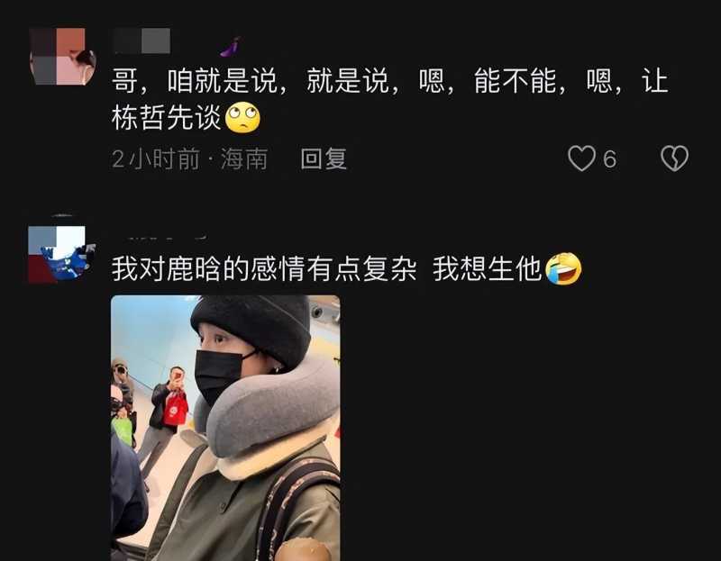Tap 回复 to reply to the first comment
Screen dimensions: 721x561
coord(324,159)
